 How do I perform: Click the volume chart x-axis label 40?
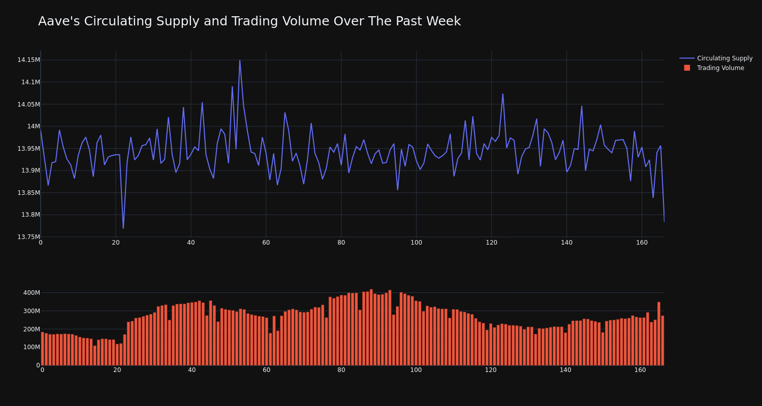pos(192,370)
